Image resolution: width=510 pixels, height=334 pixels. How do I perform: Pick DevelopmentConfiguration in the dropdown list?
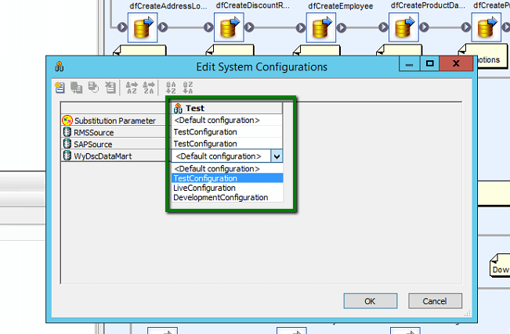tap(220, 198)
